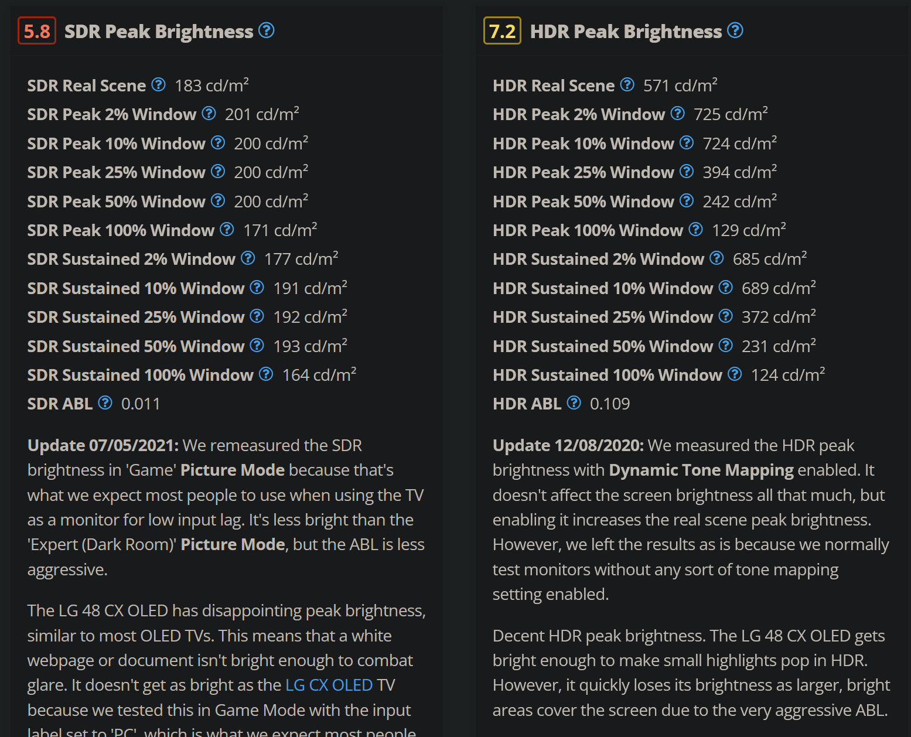Open help icon beside HDR Peak Brightness heading
This screenshot has height=737, width=911.
[735, 30]
